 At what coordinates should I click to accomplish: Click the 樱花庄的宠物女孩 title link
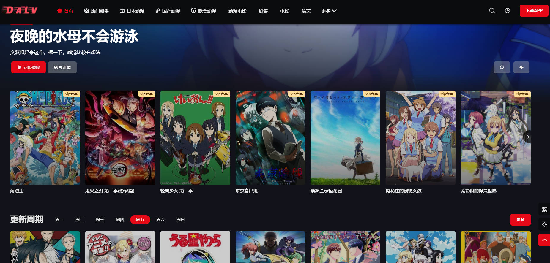point(404,191)
